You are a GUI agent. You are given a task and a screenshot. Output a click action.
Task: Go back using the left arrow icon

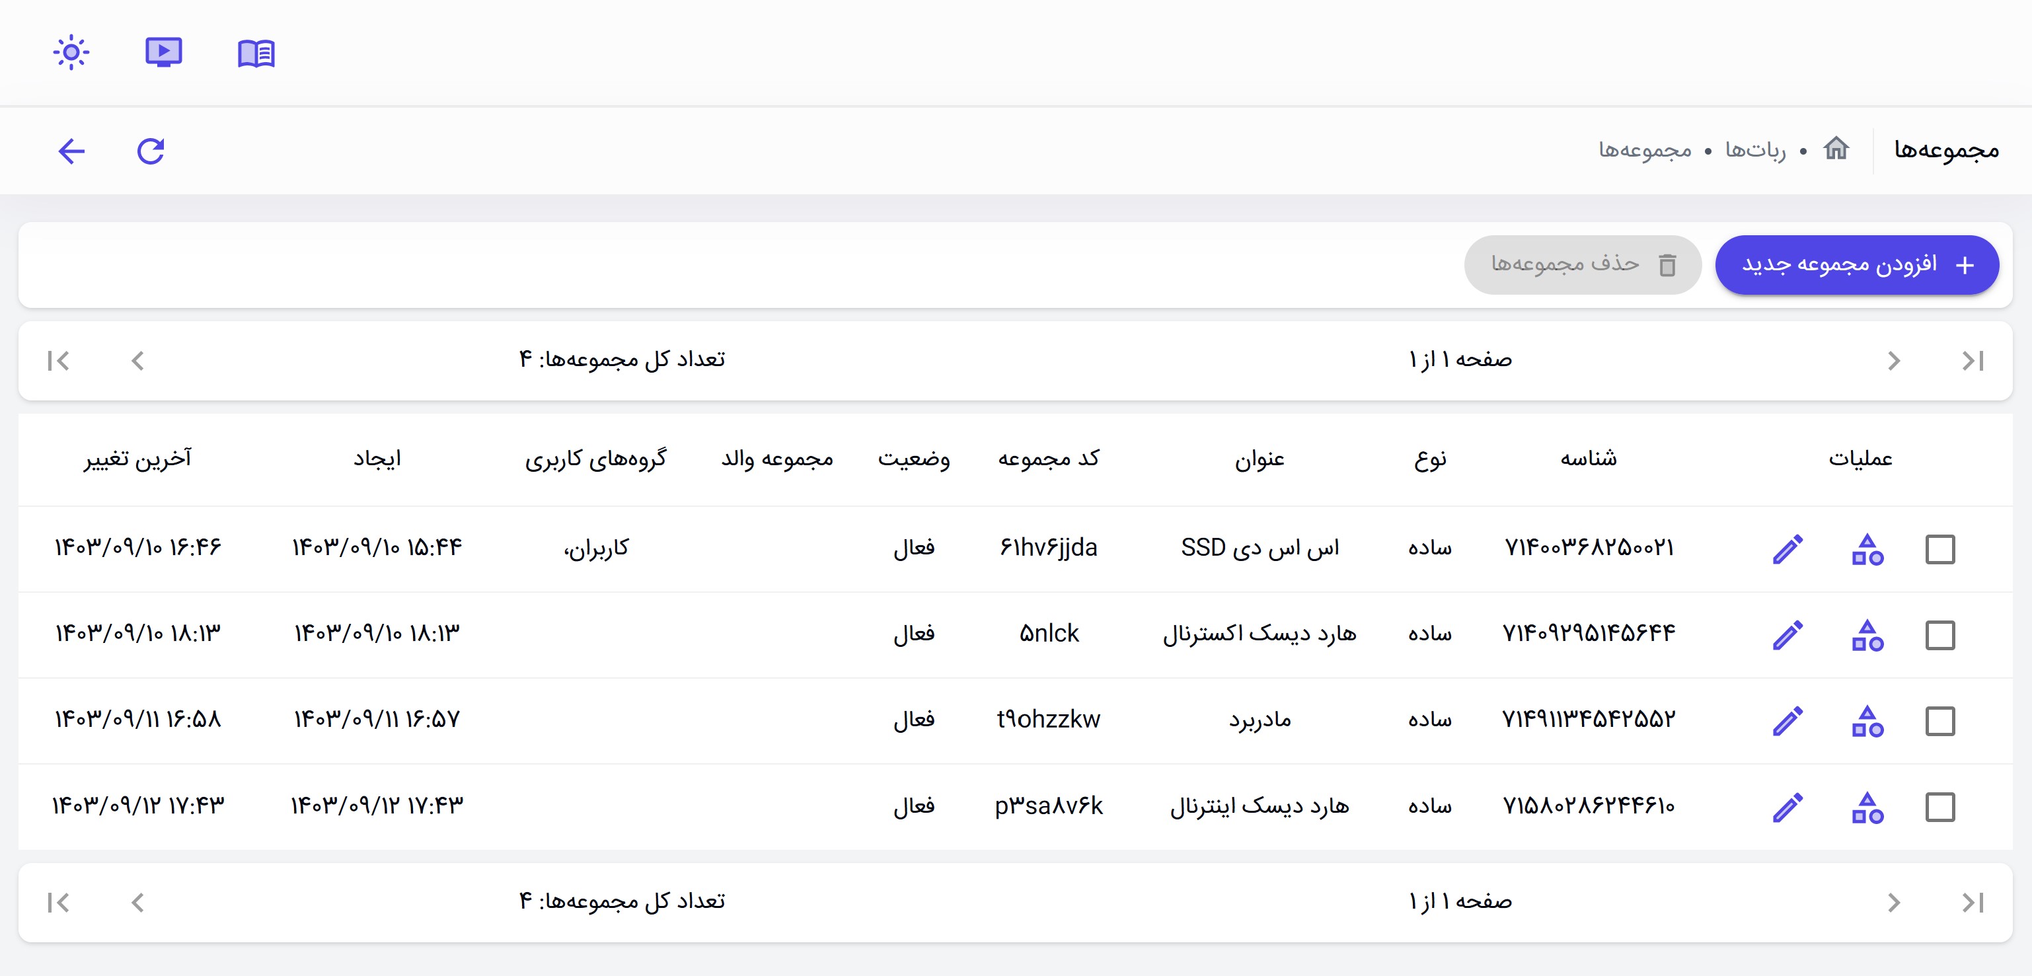[72, 151]
